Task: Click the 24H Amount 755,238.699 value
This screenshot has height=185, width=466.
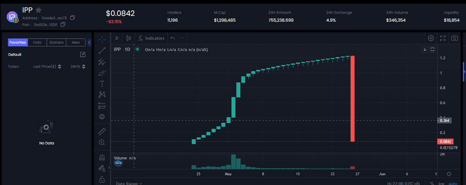Action: tap(281, 20)
